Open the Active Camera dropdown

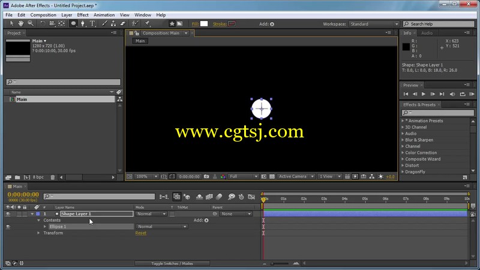[296, 176]
